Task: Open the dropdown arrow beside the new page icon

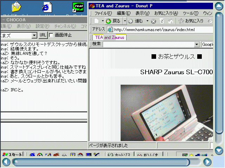Action: point(103,21)
